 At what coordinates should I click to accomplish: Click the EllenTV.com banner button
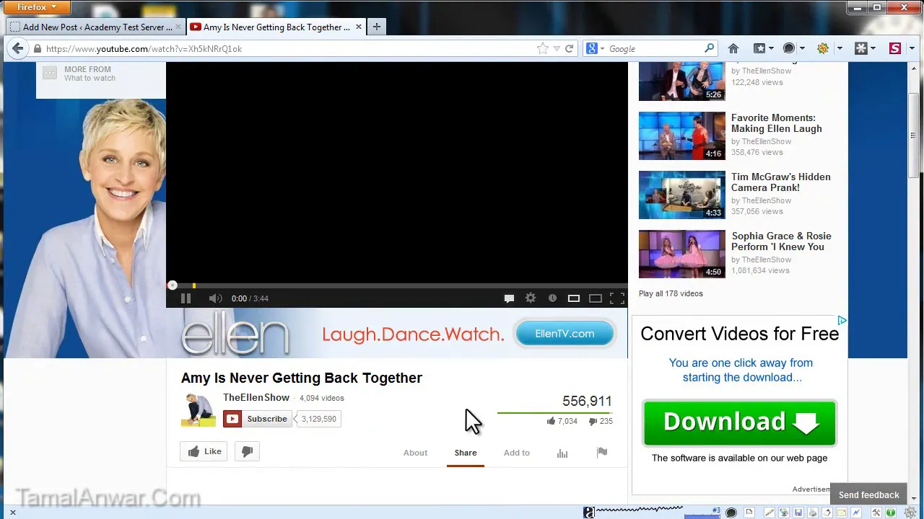(x=565, y=333)
